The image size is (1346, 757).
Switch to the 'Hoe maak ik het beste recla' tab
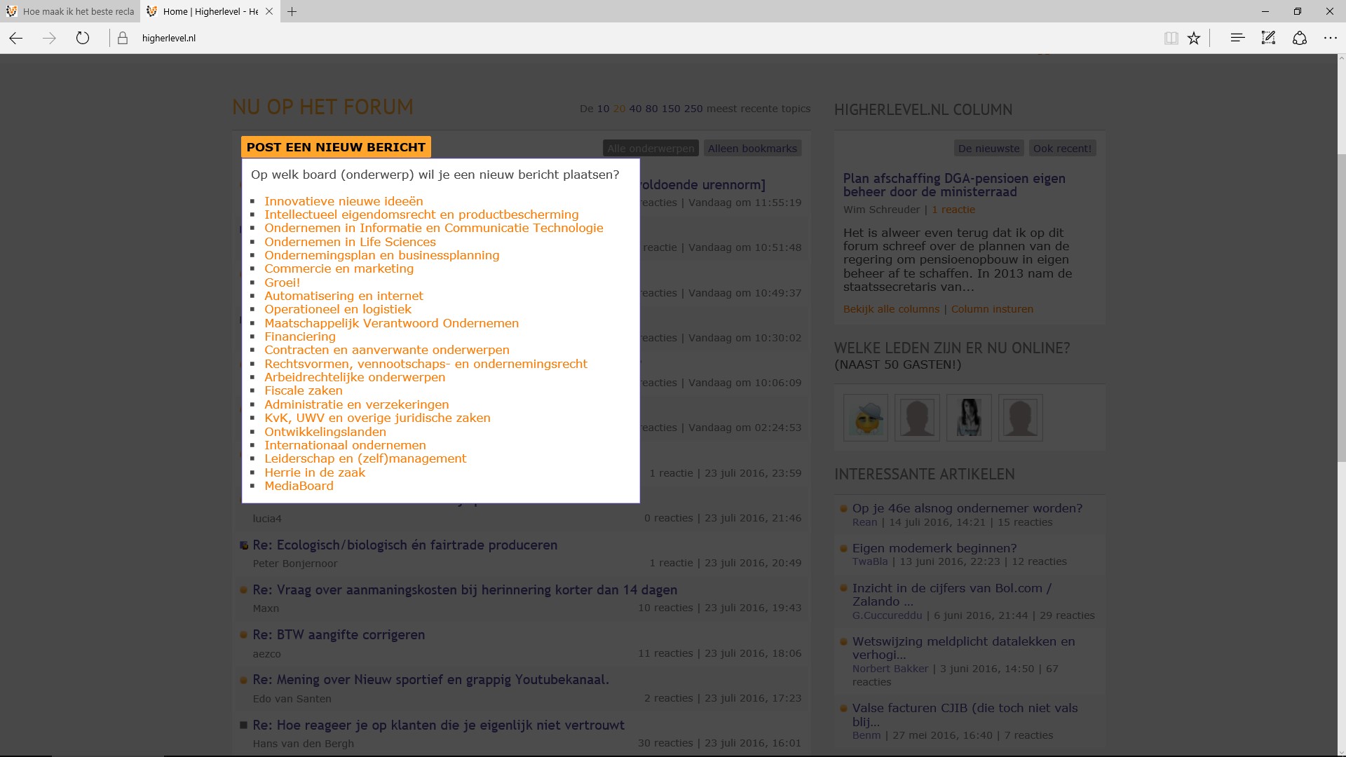click(x=70, y=11)
